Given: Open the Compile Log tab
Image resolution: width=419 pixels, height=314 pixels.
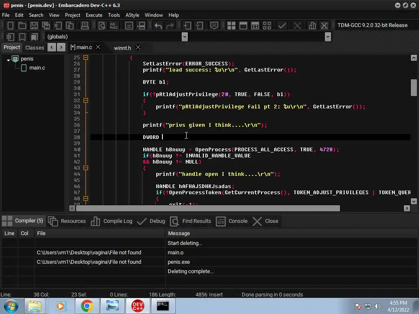Looking at the screenshot, I should tap(111, 221).
